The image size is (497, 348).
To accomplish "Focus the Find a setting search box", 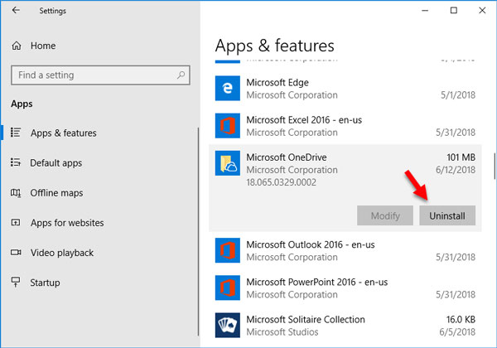I will pos(100,75).
